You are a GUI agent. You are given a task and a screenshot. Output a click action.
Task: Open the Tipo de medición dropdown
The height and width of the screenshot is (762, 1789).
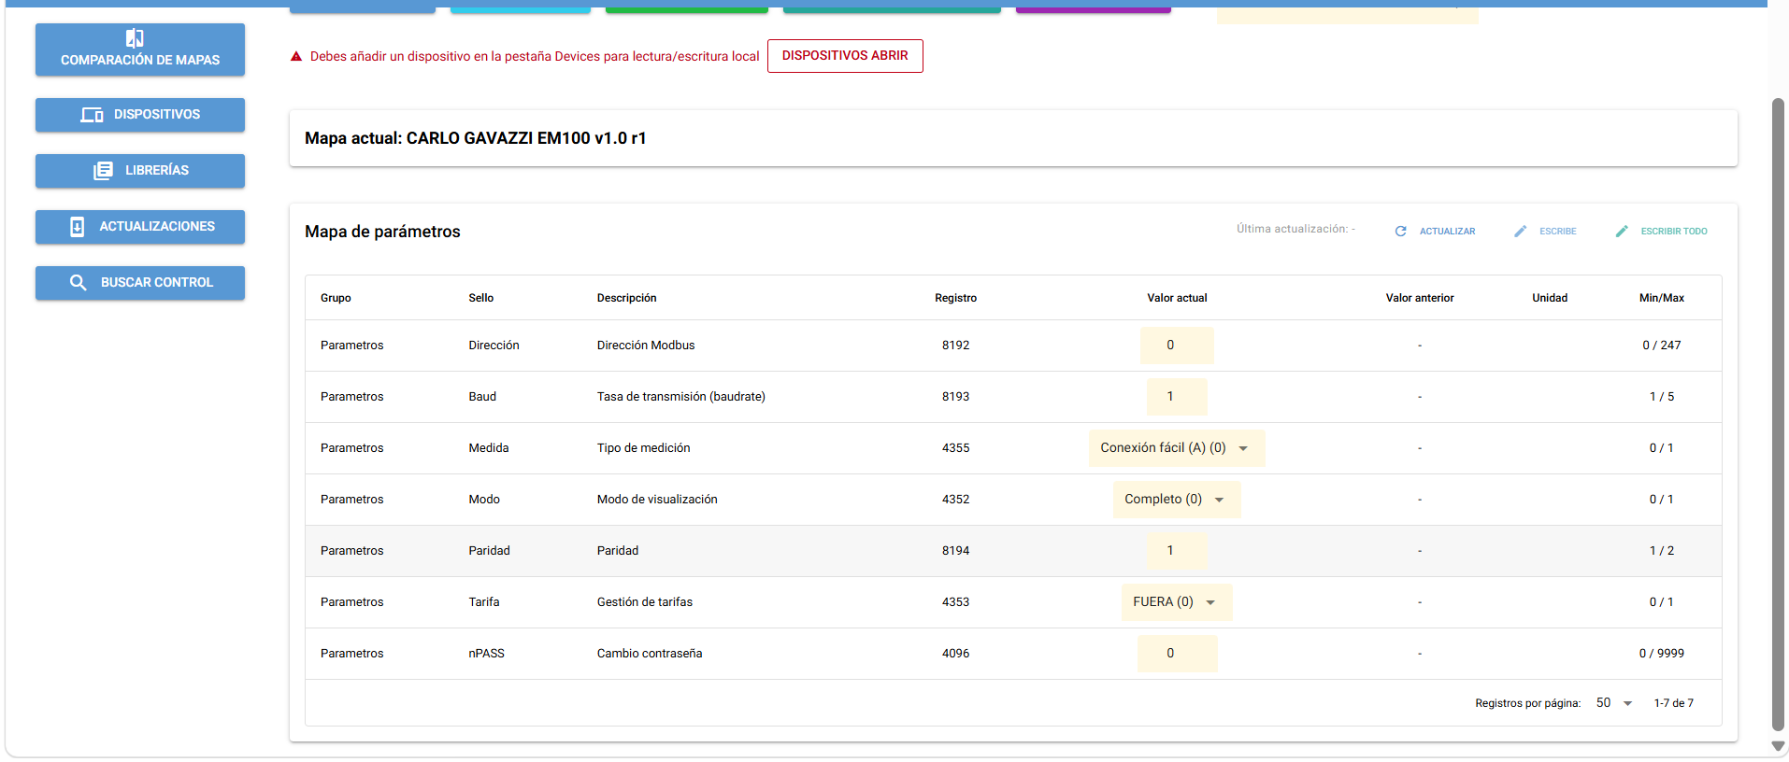1176,448
